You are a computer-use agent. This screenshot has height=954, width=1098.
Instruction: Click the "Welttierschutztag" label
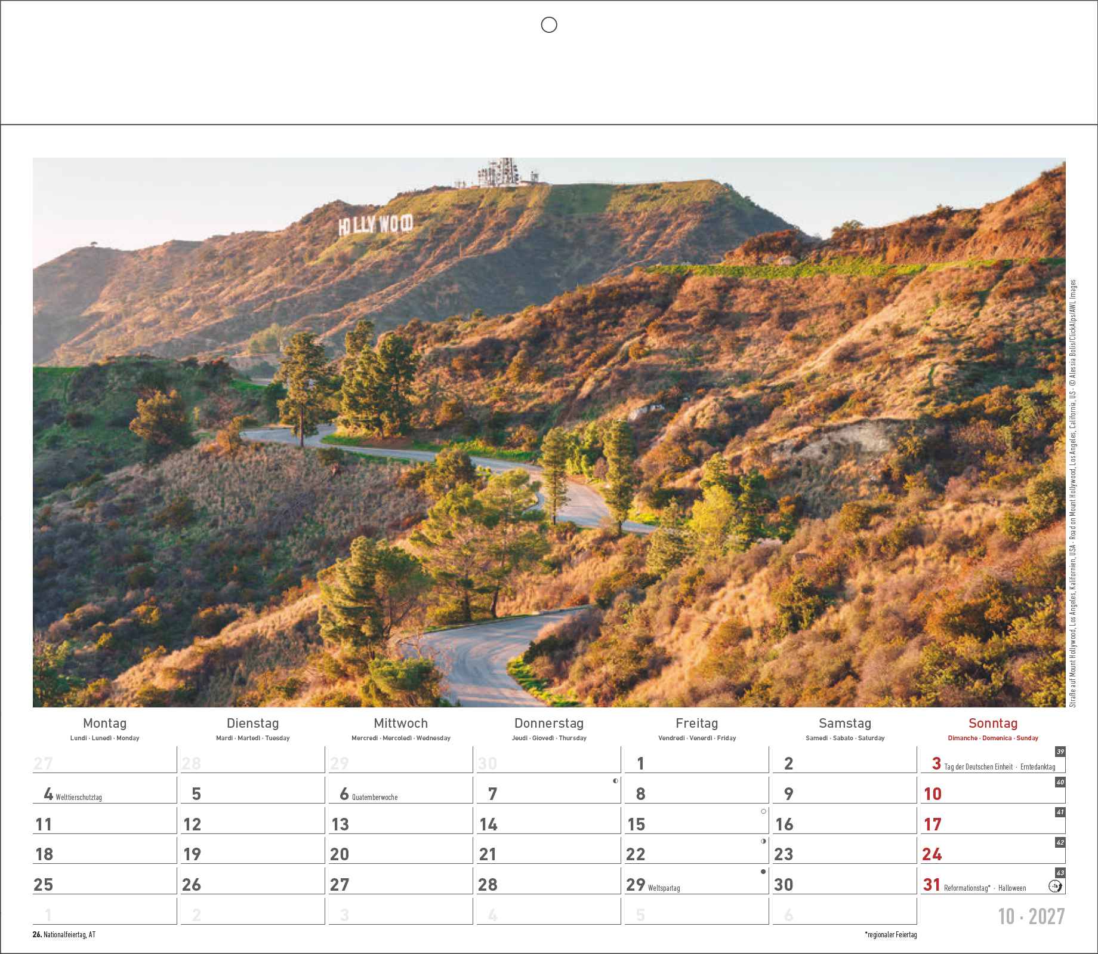pyautogui.click(x=79, y=798)
